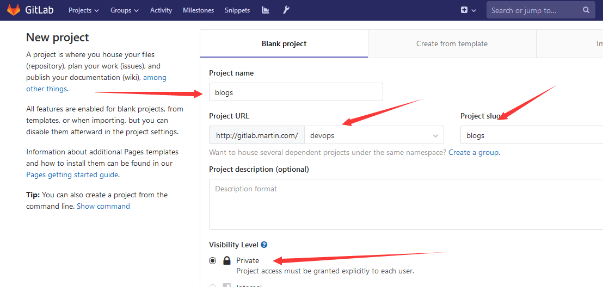Screen dimensions: 603x287
Task: Expand the Projects dropdown menu
Action: pos(83,10)
